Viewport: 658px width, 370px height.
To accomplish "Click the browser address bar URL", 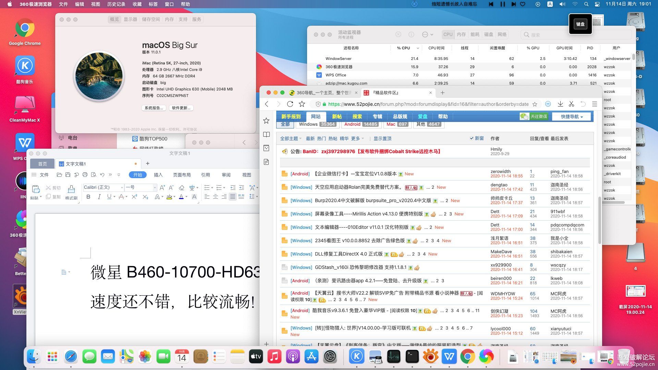I will (x=428, y=104).
